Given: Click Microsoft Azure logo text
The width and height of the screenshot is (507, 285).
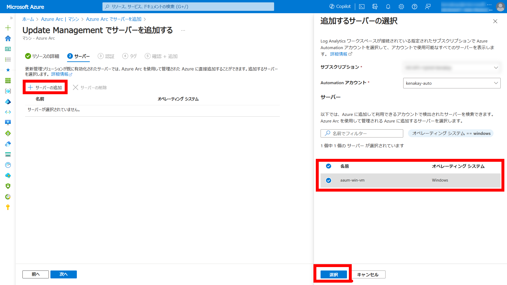Looking at the screenshot, I should 25,7.
